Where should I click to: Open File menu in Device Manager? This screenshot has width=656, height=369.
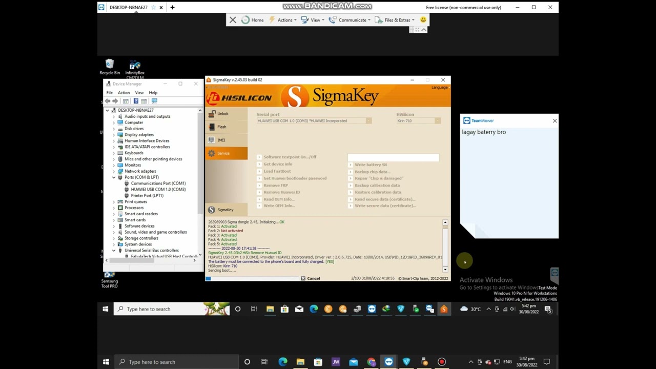point(109,93)
